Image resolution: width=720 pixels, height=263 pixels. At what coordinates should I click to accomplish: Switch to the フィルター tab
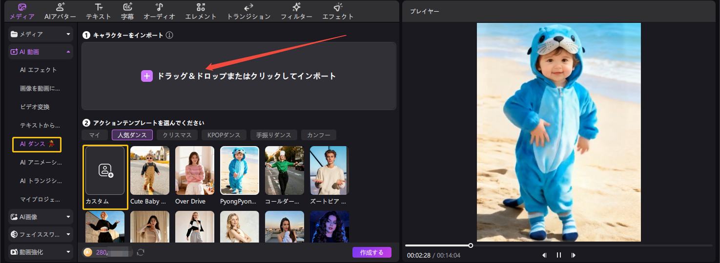[296, 11]
